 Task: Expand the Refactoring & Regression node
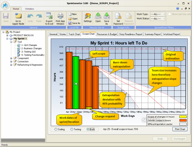11,65
